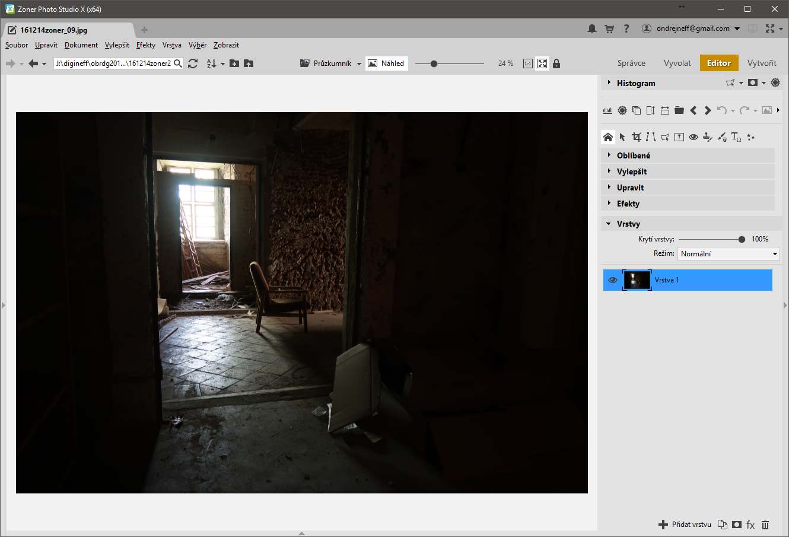Screen dimensions: 789x537
Task: Expand the Upravit section
Action: 688,188
